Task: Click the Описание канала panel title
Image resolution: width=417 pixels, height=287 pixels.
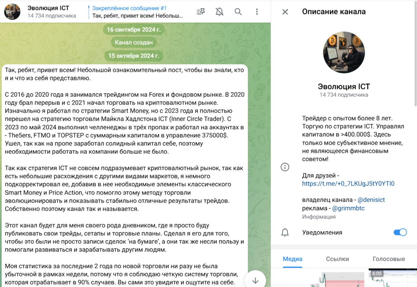Action: 334,12
